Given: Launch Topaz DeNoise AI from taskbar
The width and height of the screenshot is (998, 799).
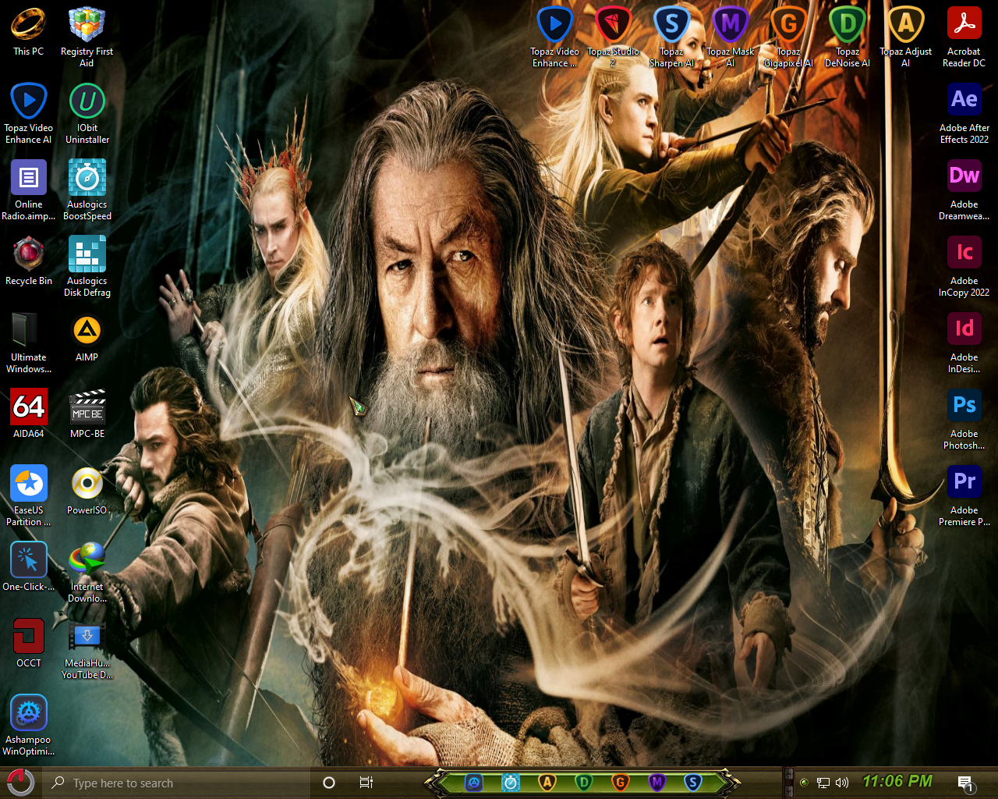Looking at the screenshot, I should click(584, 782).
